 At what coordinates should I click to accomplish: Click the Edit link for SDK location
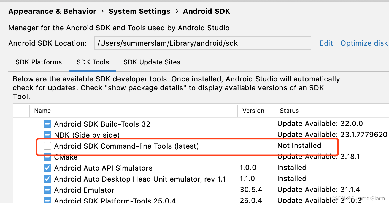point(326,43)
